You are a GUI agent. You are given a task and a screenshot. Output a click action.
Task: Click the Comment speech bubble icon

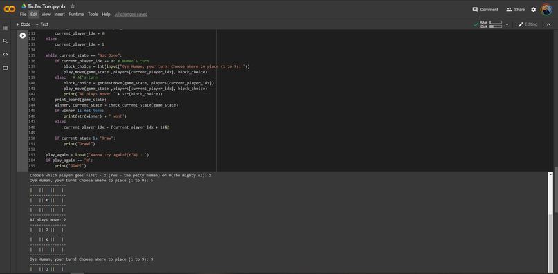pos(475,10)
